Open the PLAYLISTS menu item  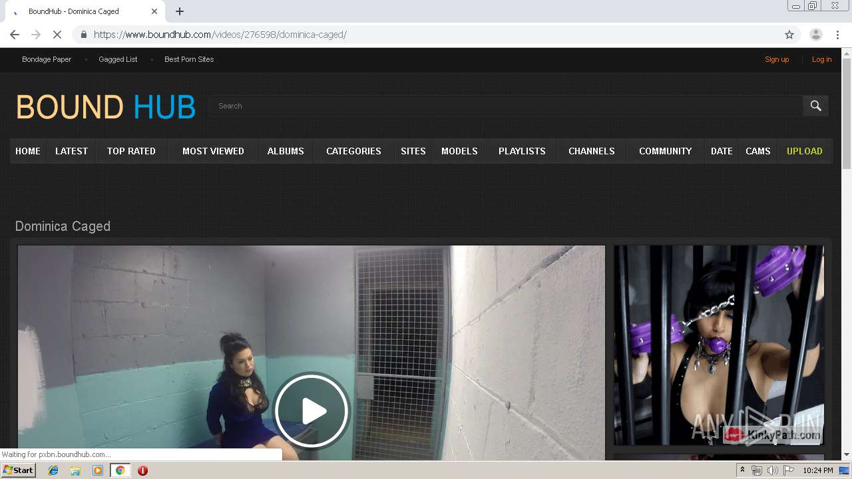coord(522,151)
